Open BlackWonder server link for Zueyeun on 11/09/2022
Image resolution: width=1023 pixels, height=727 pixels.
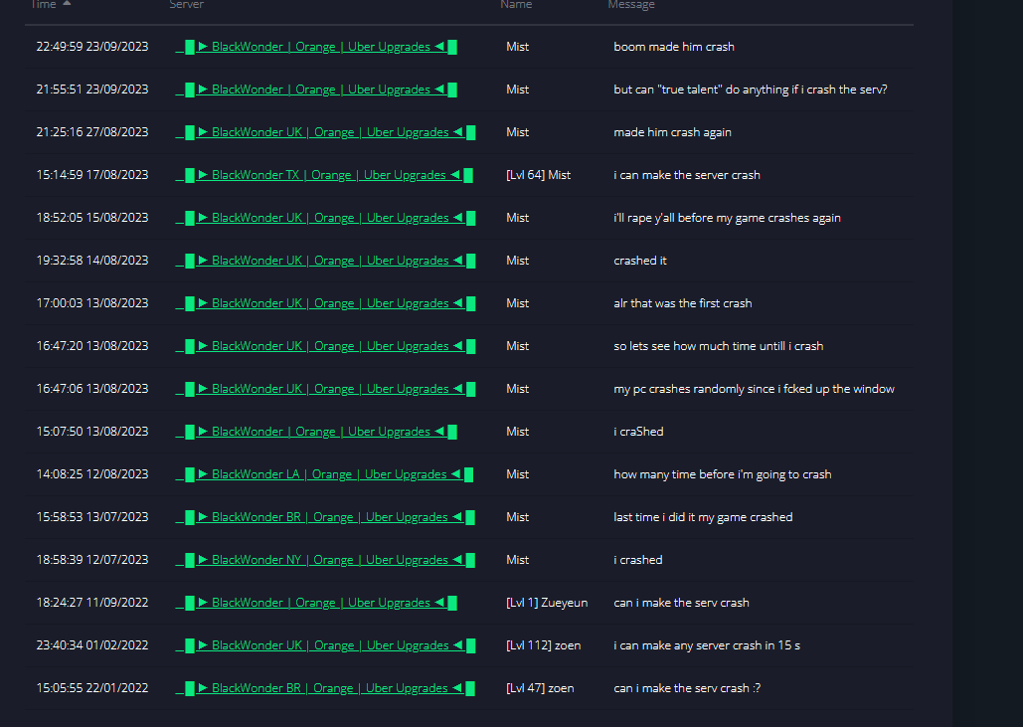click(x=316, y=603)
